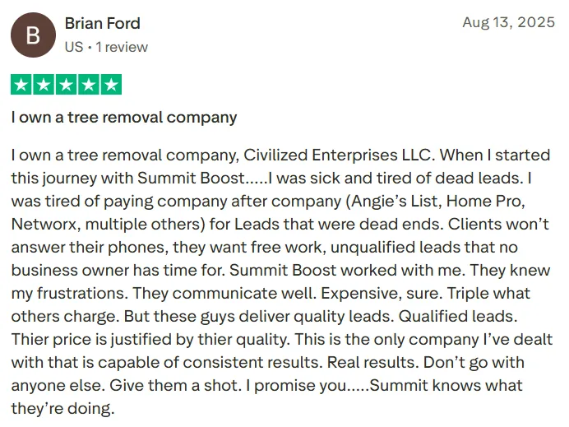Screen dimensions: 569x427
Task: Click the brown "B" avatar circle
Action: point(34,35)
